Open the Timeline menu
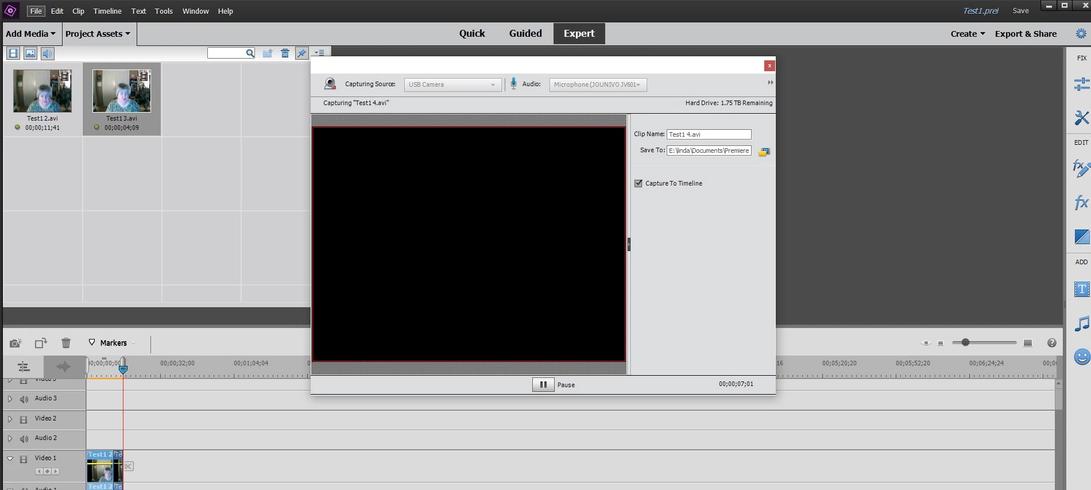Image resolution: width=1091 pixels, height=490 pixels. coord(107,11)
